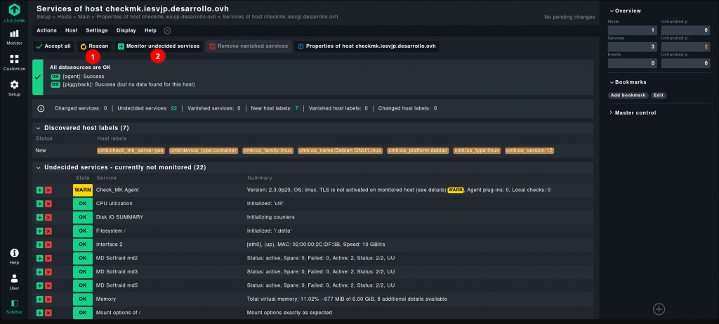Click the Add bookmark button
Image resolution: width=719 pixels, height=324 pixels.
627,95
